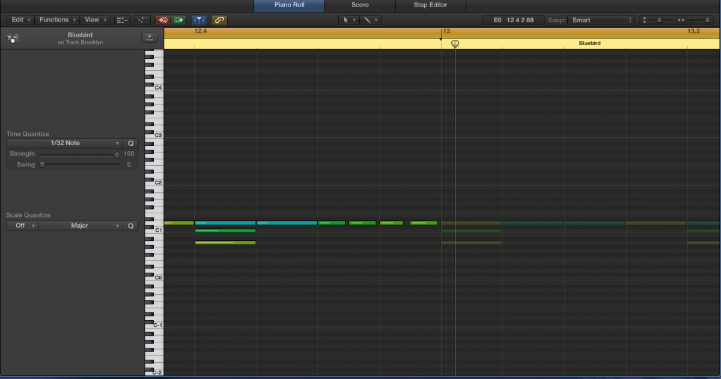
Task: Click the yellow Bluebird region header
Action: pyautogui.click(x=442, y=43)
